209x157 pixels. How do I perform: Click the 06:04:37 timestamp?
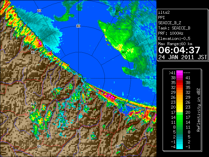[179, 50]
